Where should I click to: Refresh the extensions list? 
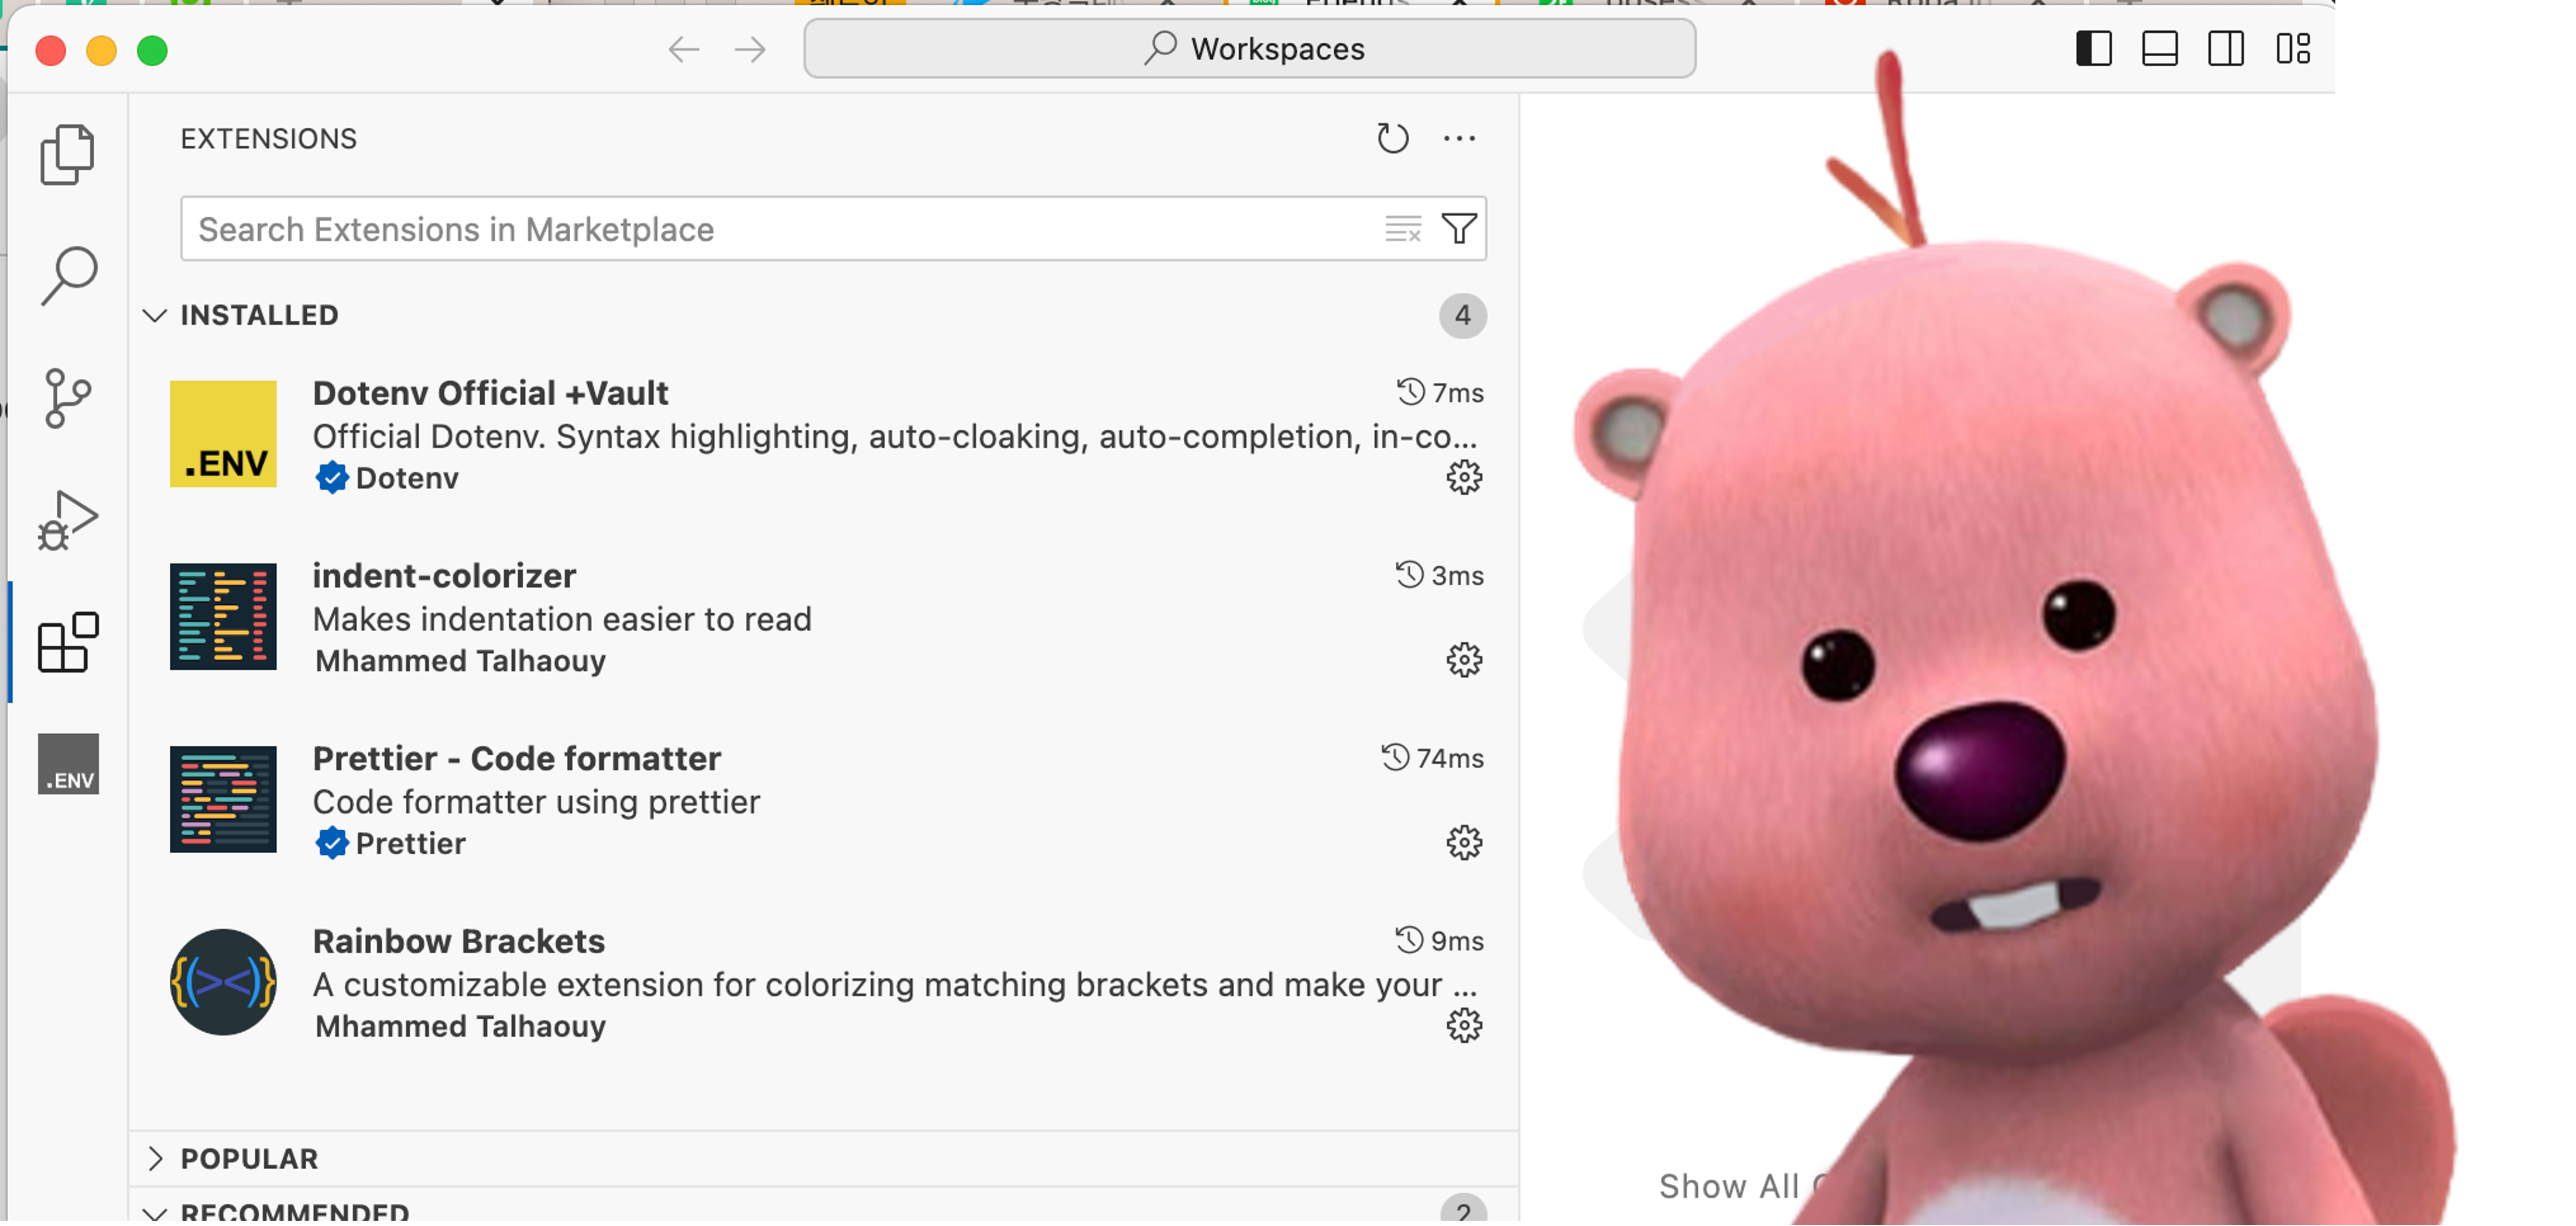coord(1392,138)
